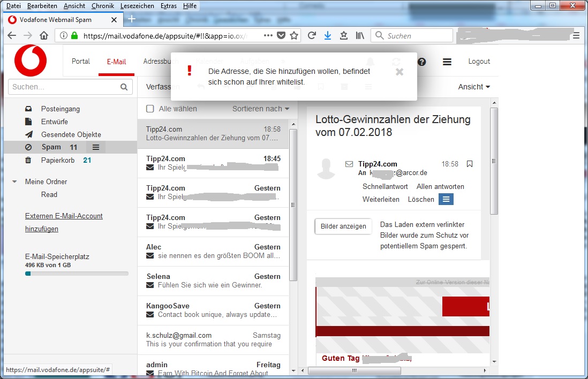Close the Vodafone Webmail Spam tab
Viewport: 588px width, 379px height.
click(114, 19)
